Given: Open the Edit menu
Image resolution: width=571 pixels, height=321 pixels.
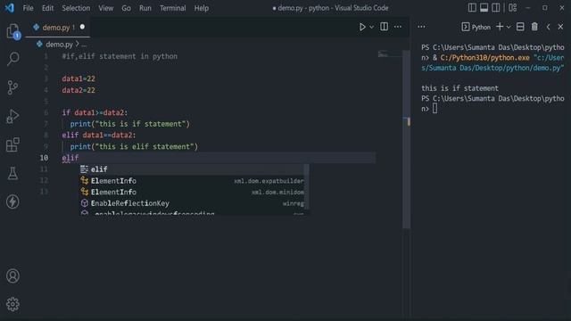Looking at the screenshot, I should coord(47,8).
